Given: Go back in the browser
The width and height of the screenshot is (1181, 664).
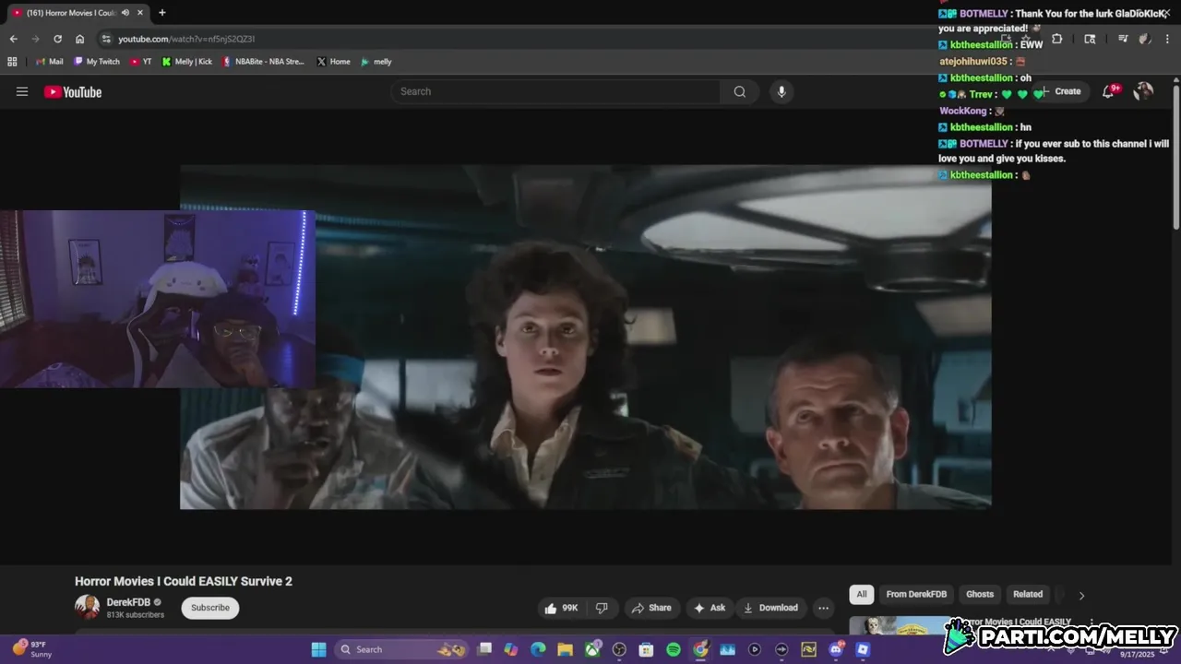Looking at the screenshot, I should click(x=13, y=39).
